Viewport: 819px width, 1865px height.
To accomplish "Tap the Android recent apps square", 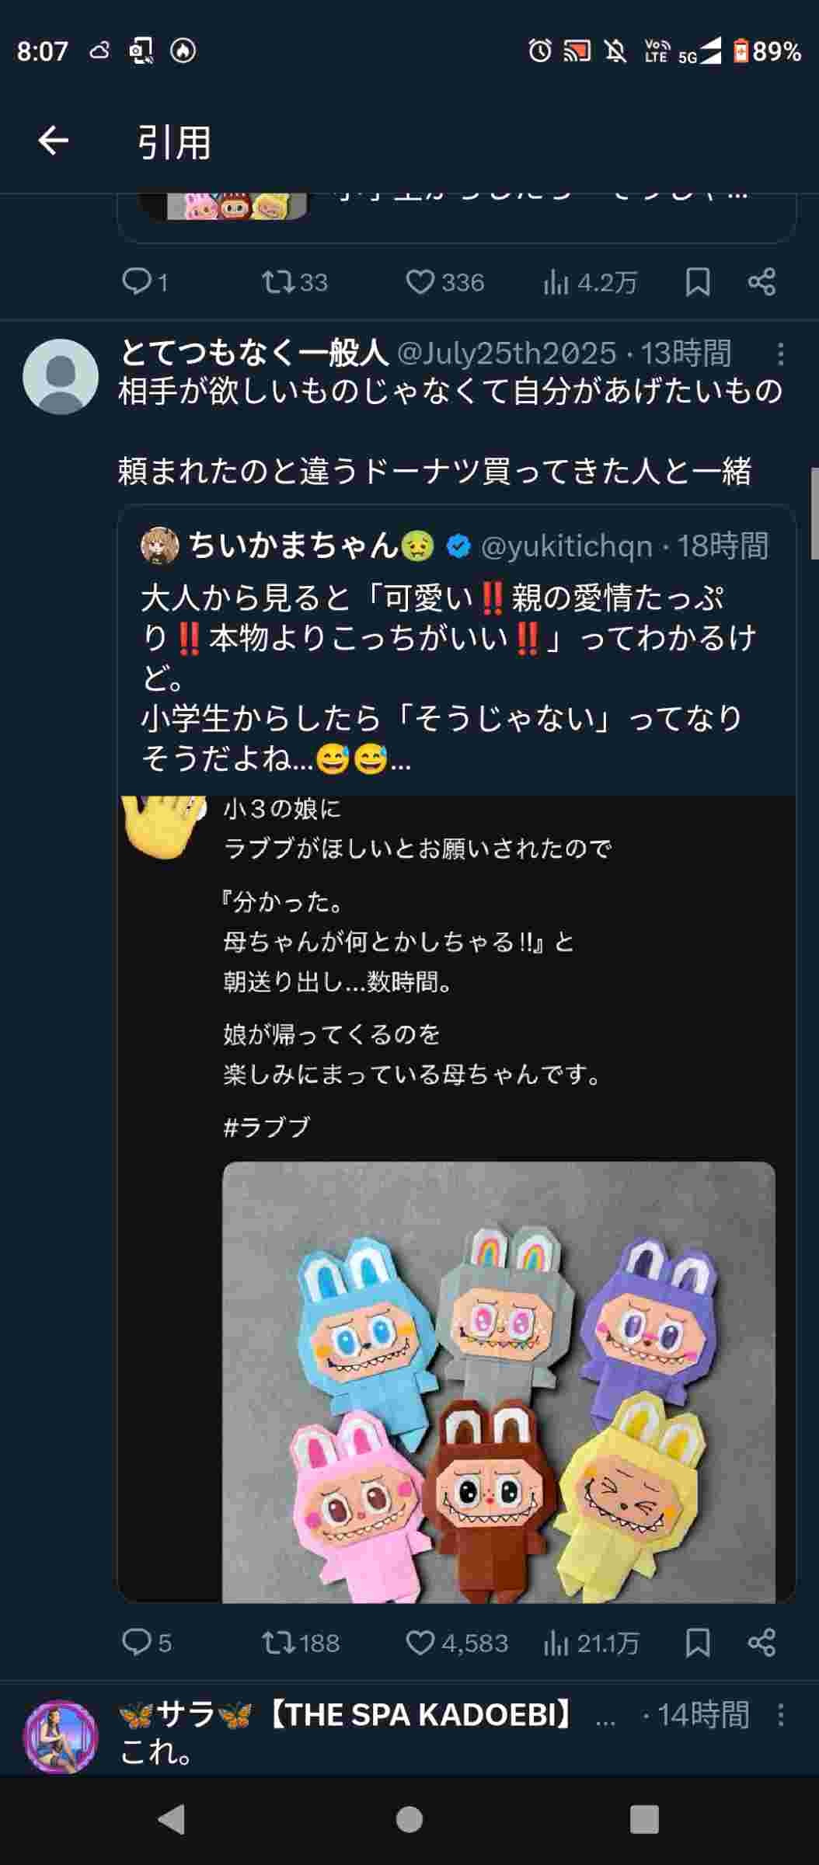I will 644,1819.
